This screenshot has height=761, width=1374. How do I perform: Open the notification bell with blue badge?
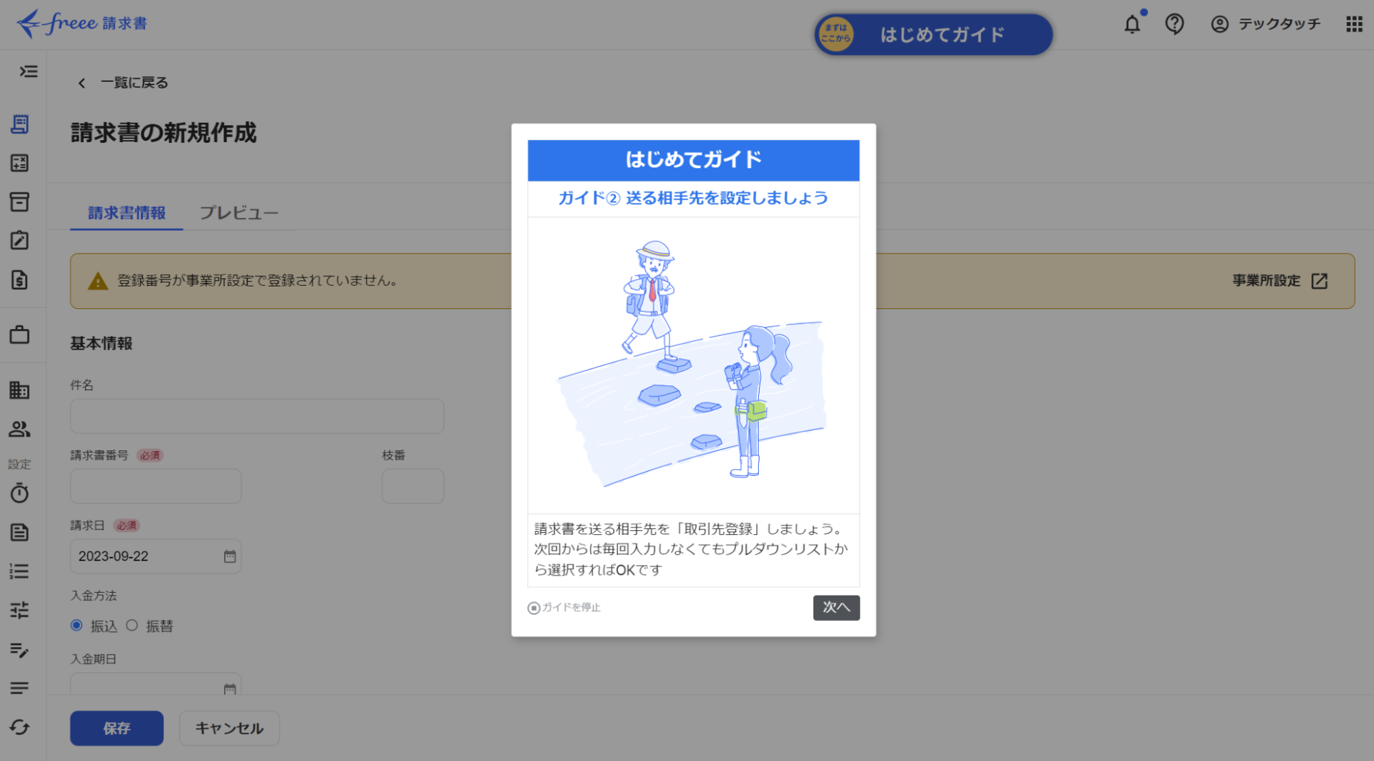click(1132, 24)
